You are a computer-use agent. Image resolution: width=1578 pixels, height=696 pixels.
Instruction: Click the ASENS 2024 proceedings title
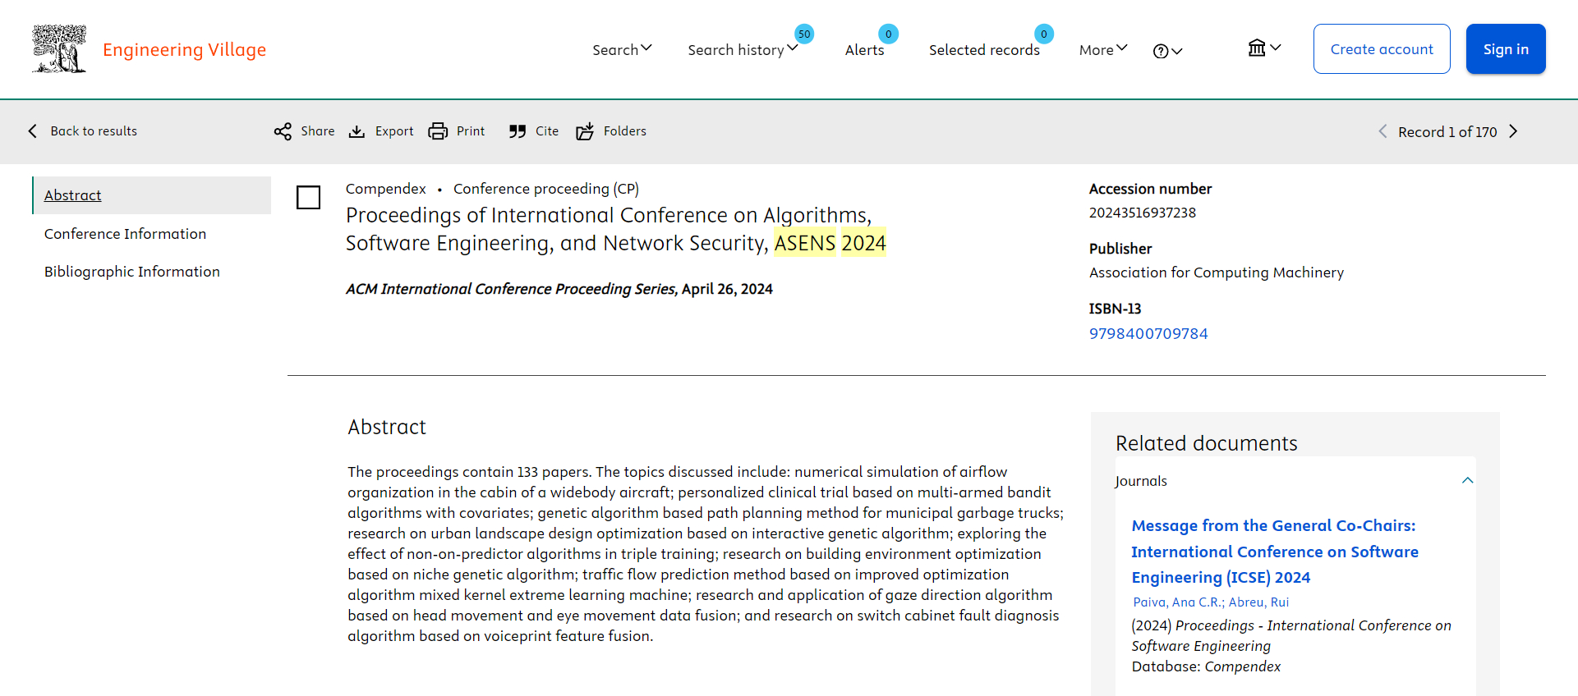tap(616, 229)
